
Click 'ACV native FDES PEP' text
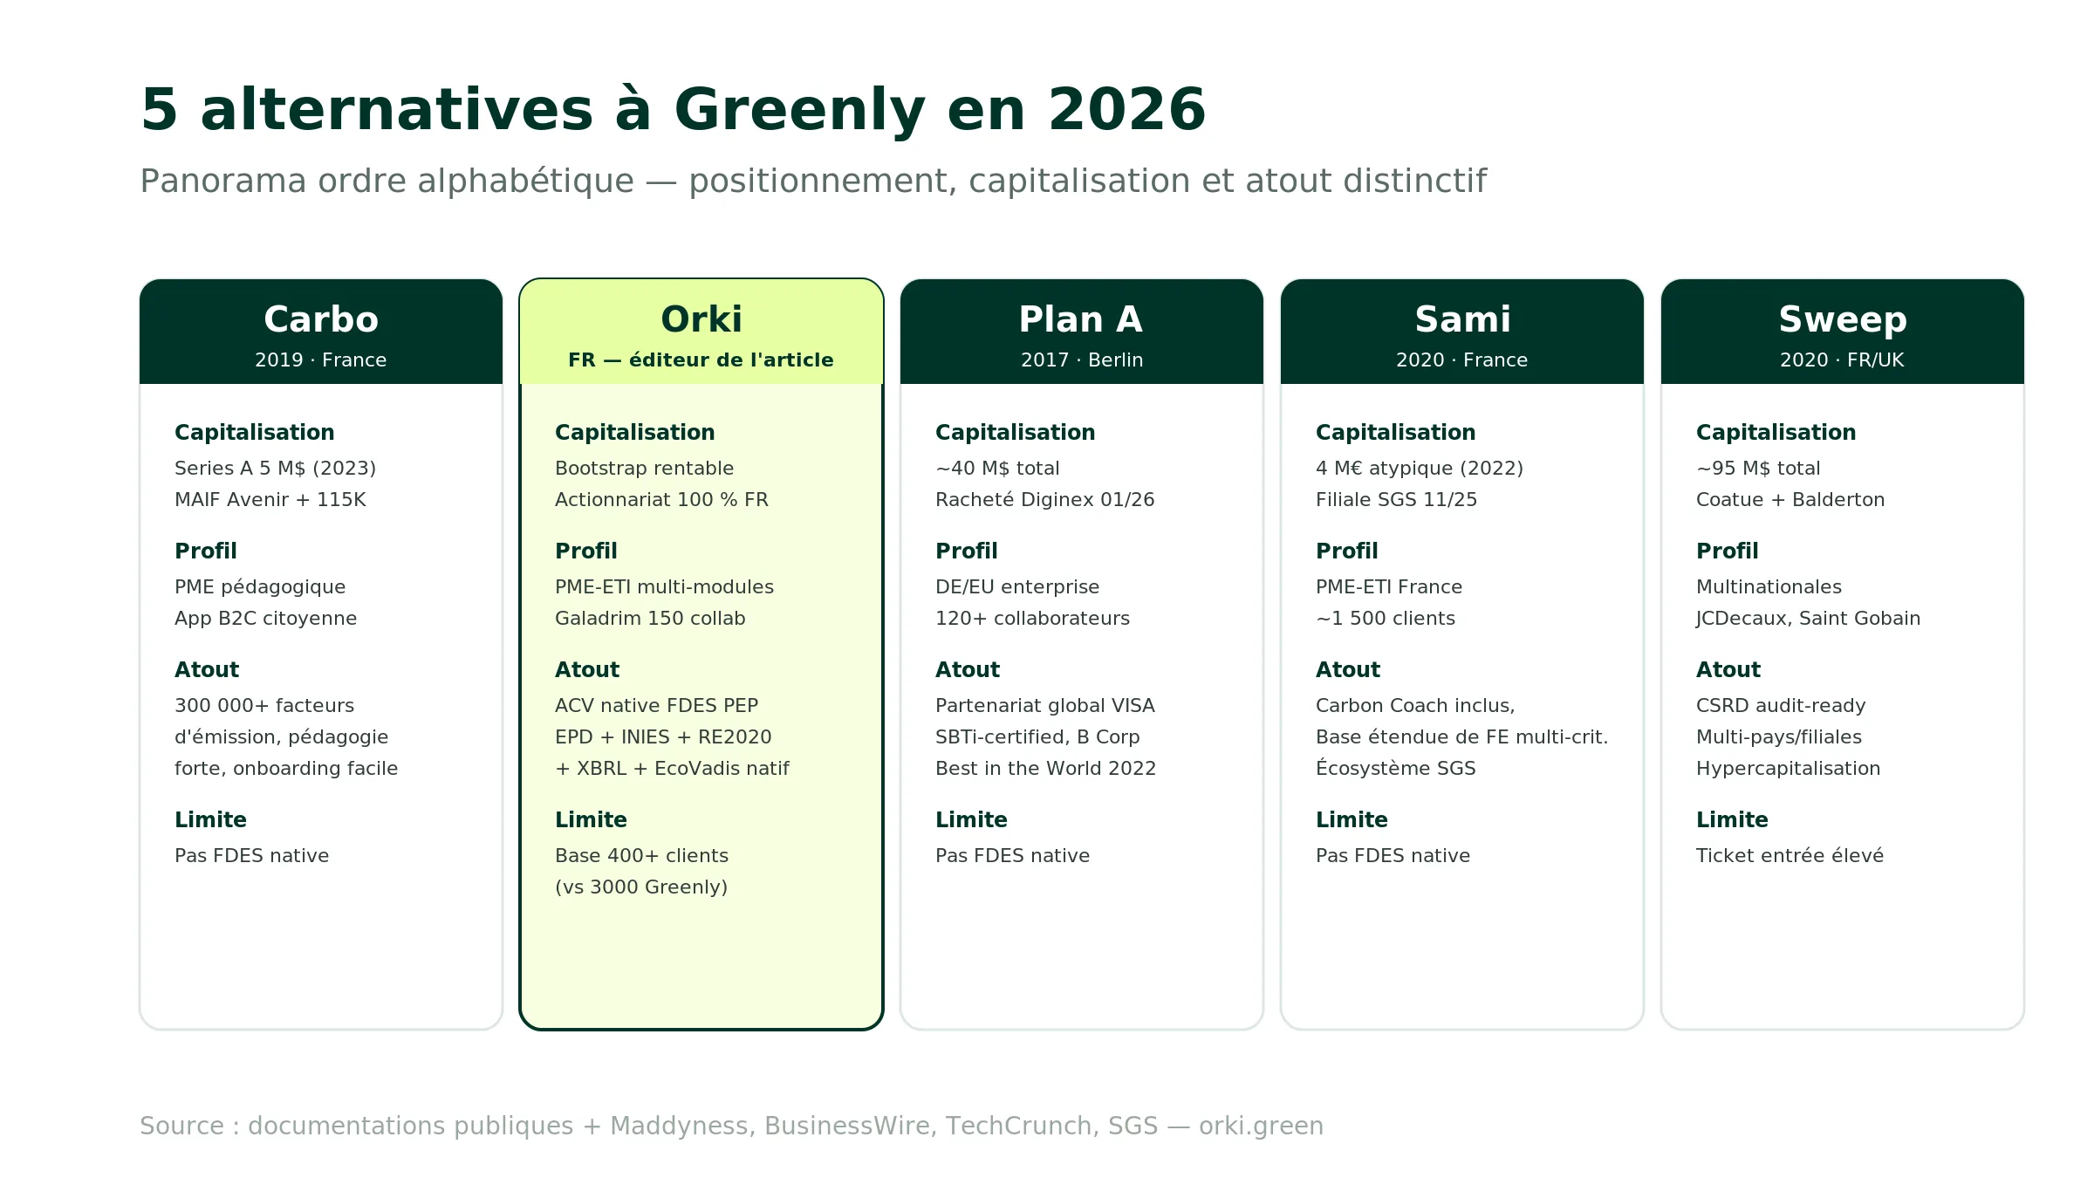[x=657, y=706]
